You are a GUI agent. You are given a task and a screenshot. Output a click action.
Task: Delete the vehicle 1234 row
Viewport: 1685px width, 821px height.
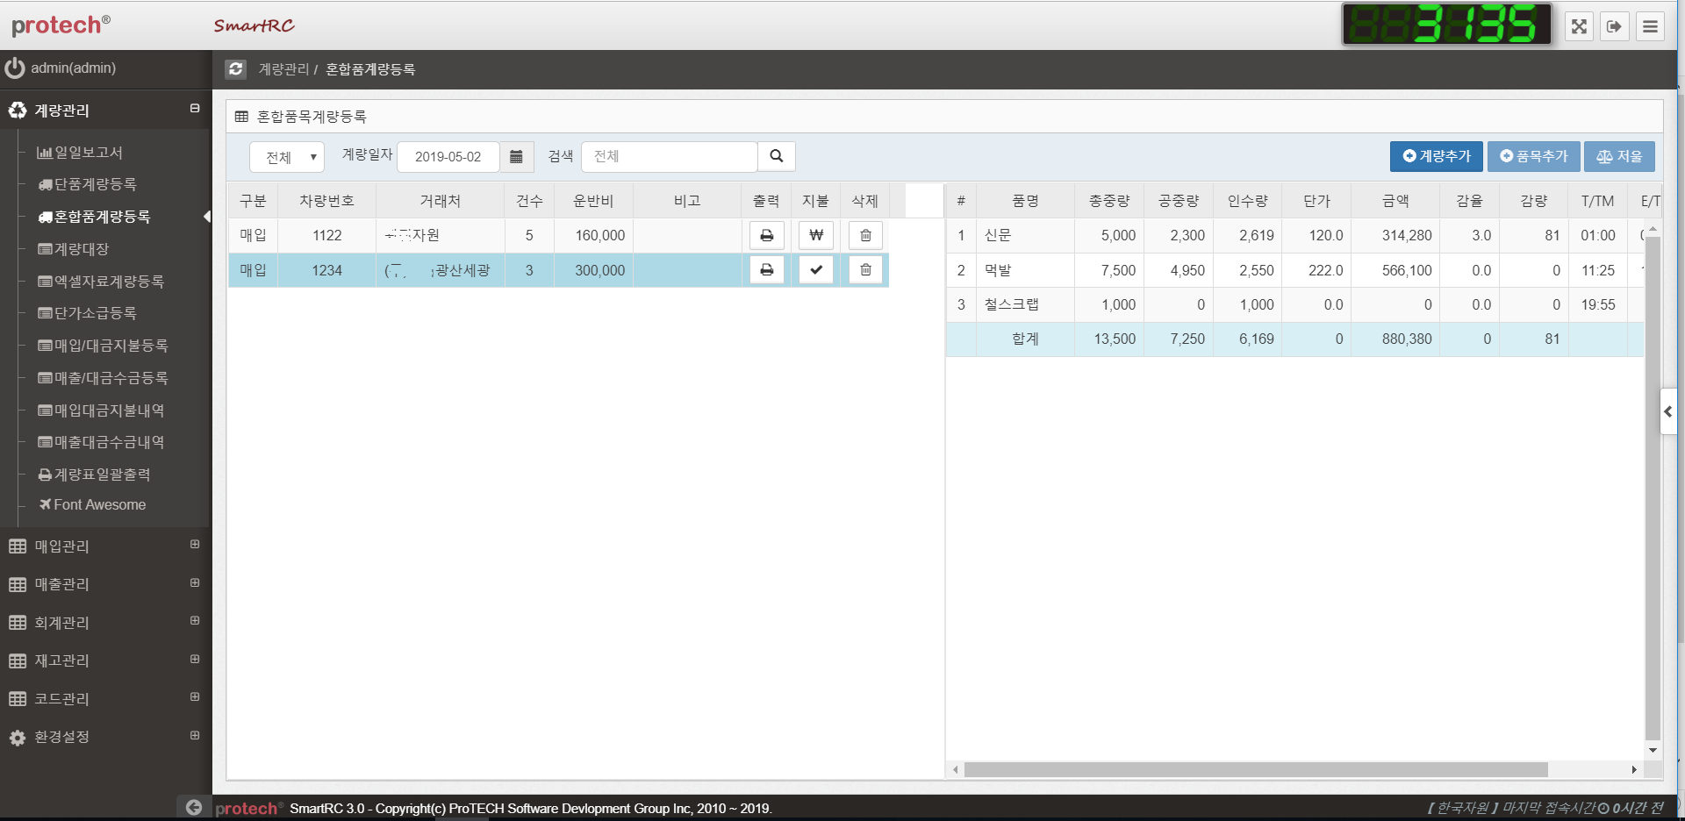[x=864, y=270]
